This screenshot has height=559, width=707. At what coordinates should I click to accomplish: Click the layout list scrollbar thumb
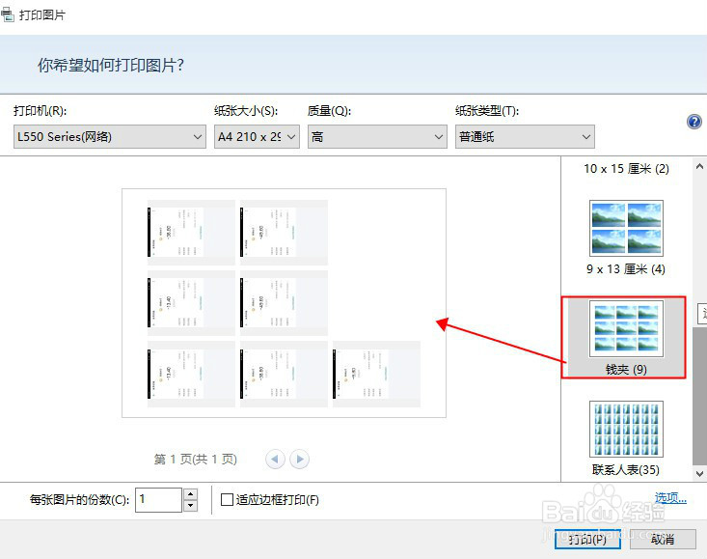click(699, 395)
